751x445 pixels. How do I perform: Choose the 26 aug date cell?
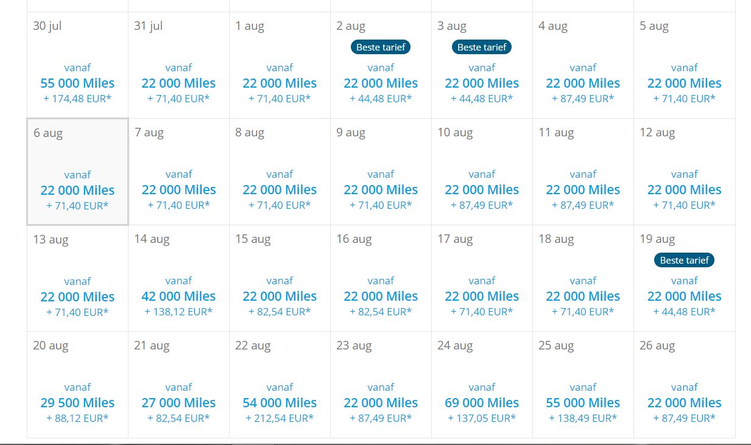coord(684,385)
